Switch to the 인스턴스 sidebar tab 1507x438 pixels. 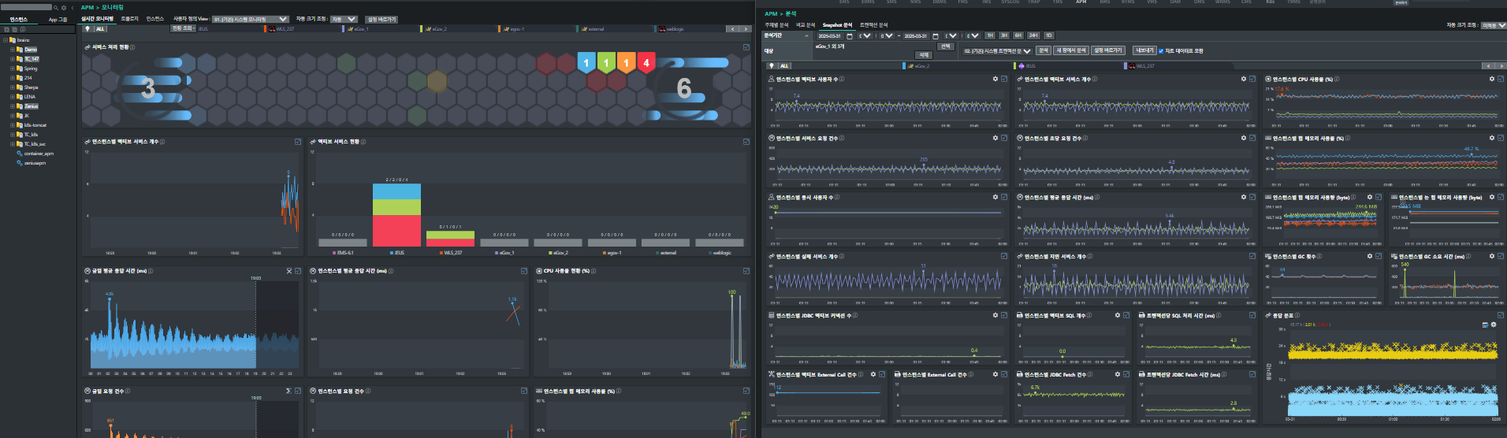[19, 19]
